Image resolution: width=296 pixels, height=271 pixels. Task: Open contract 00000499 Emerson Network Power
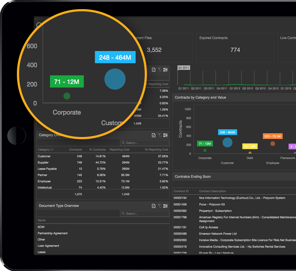click(x=234, y=234)
